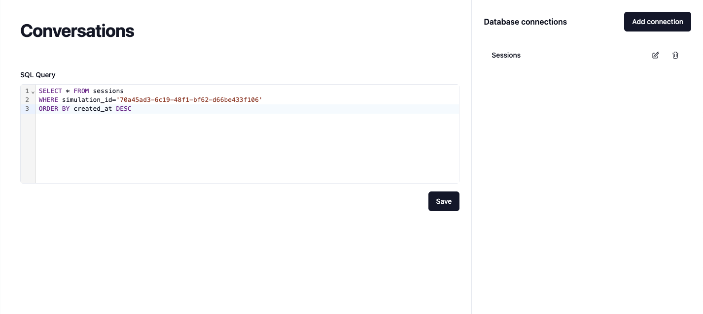The width and height of the screenshot is (703, 314).
Task: Click the sessions table name in the query
Action: (x=108, y=91)
